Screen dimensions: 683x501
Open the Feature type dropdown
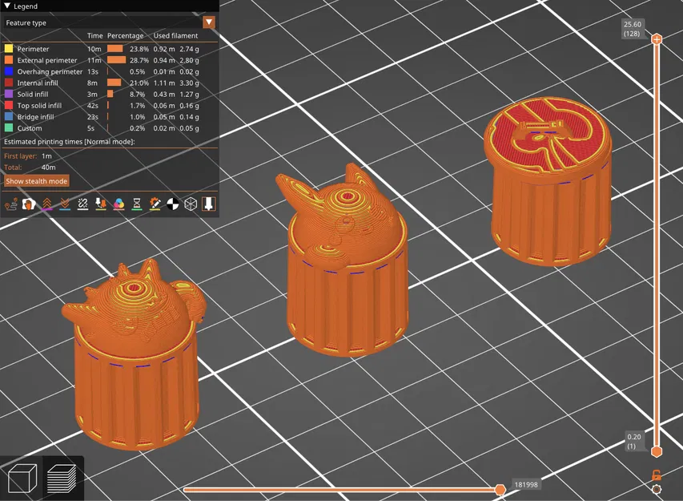110,22
